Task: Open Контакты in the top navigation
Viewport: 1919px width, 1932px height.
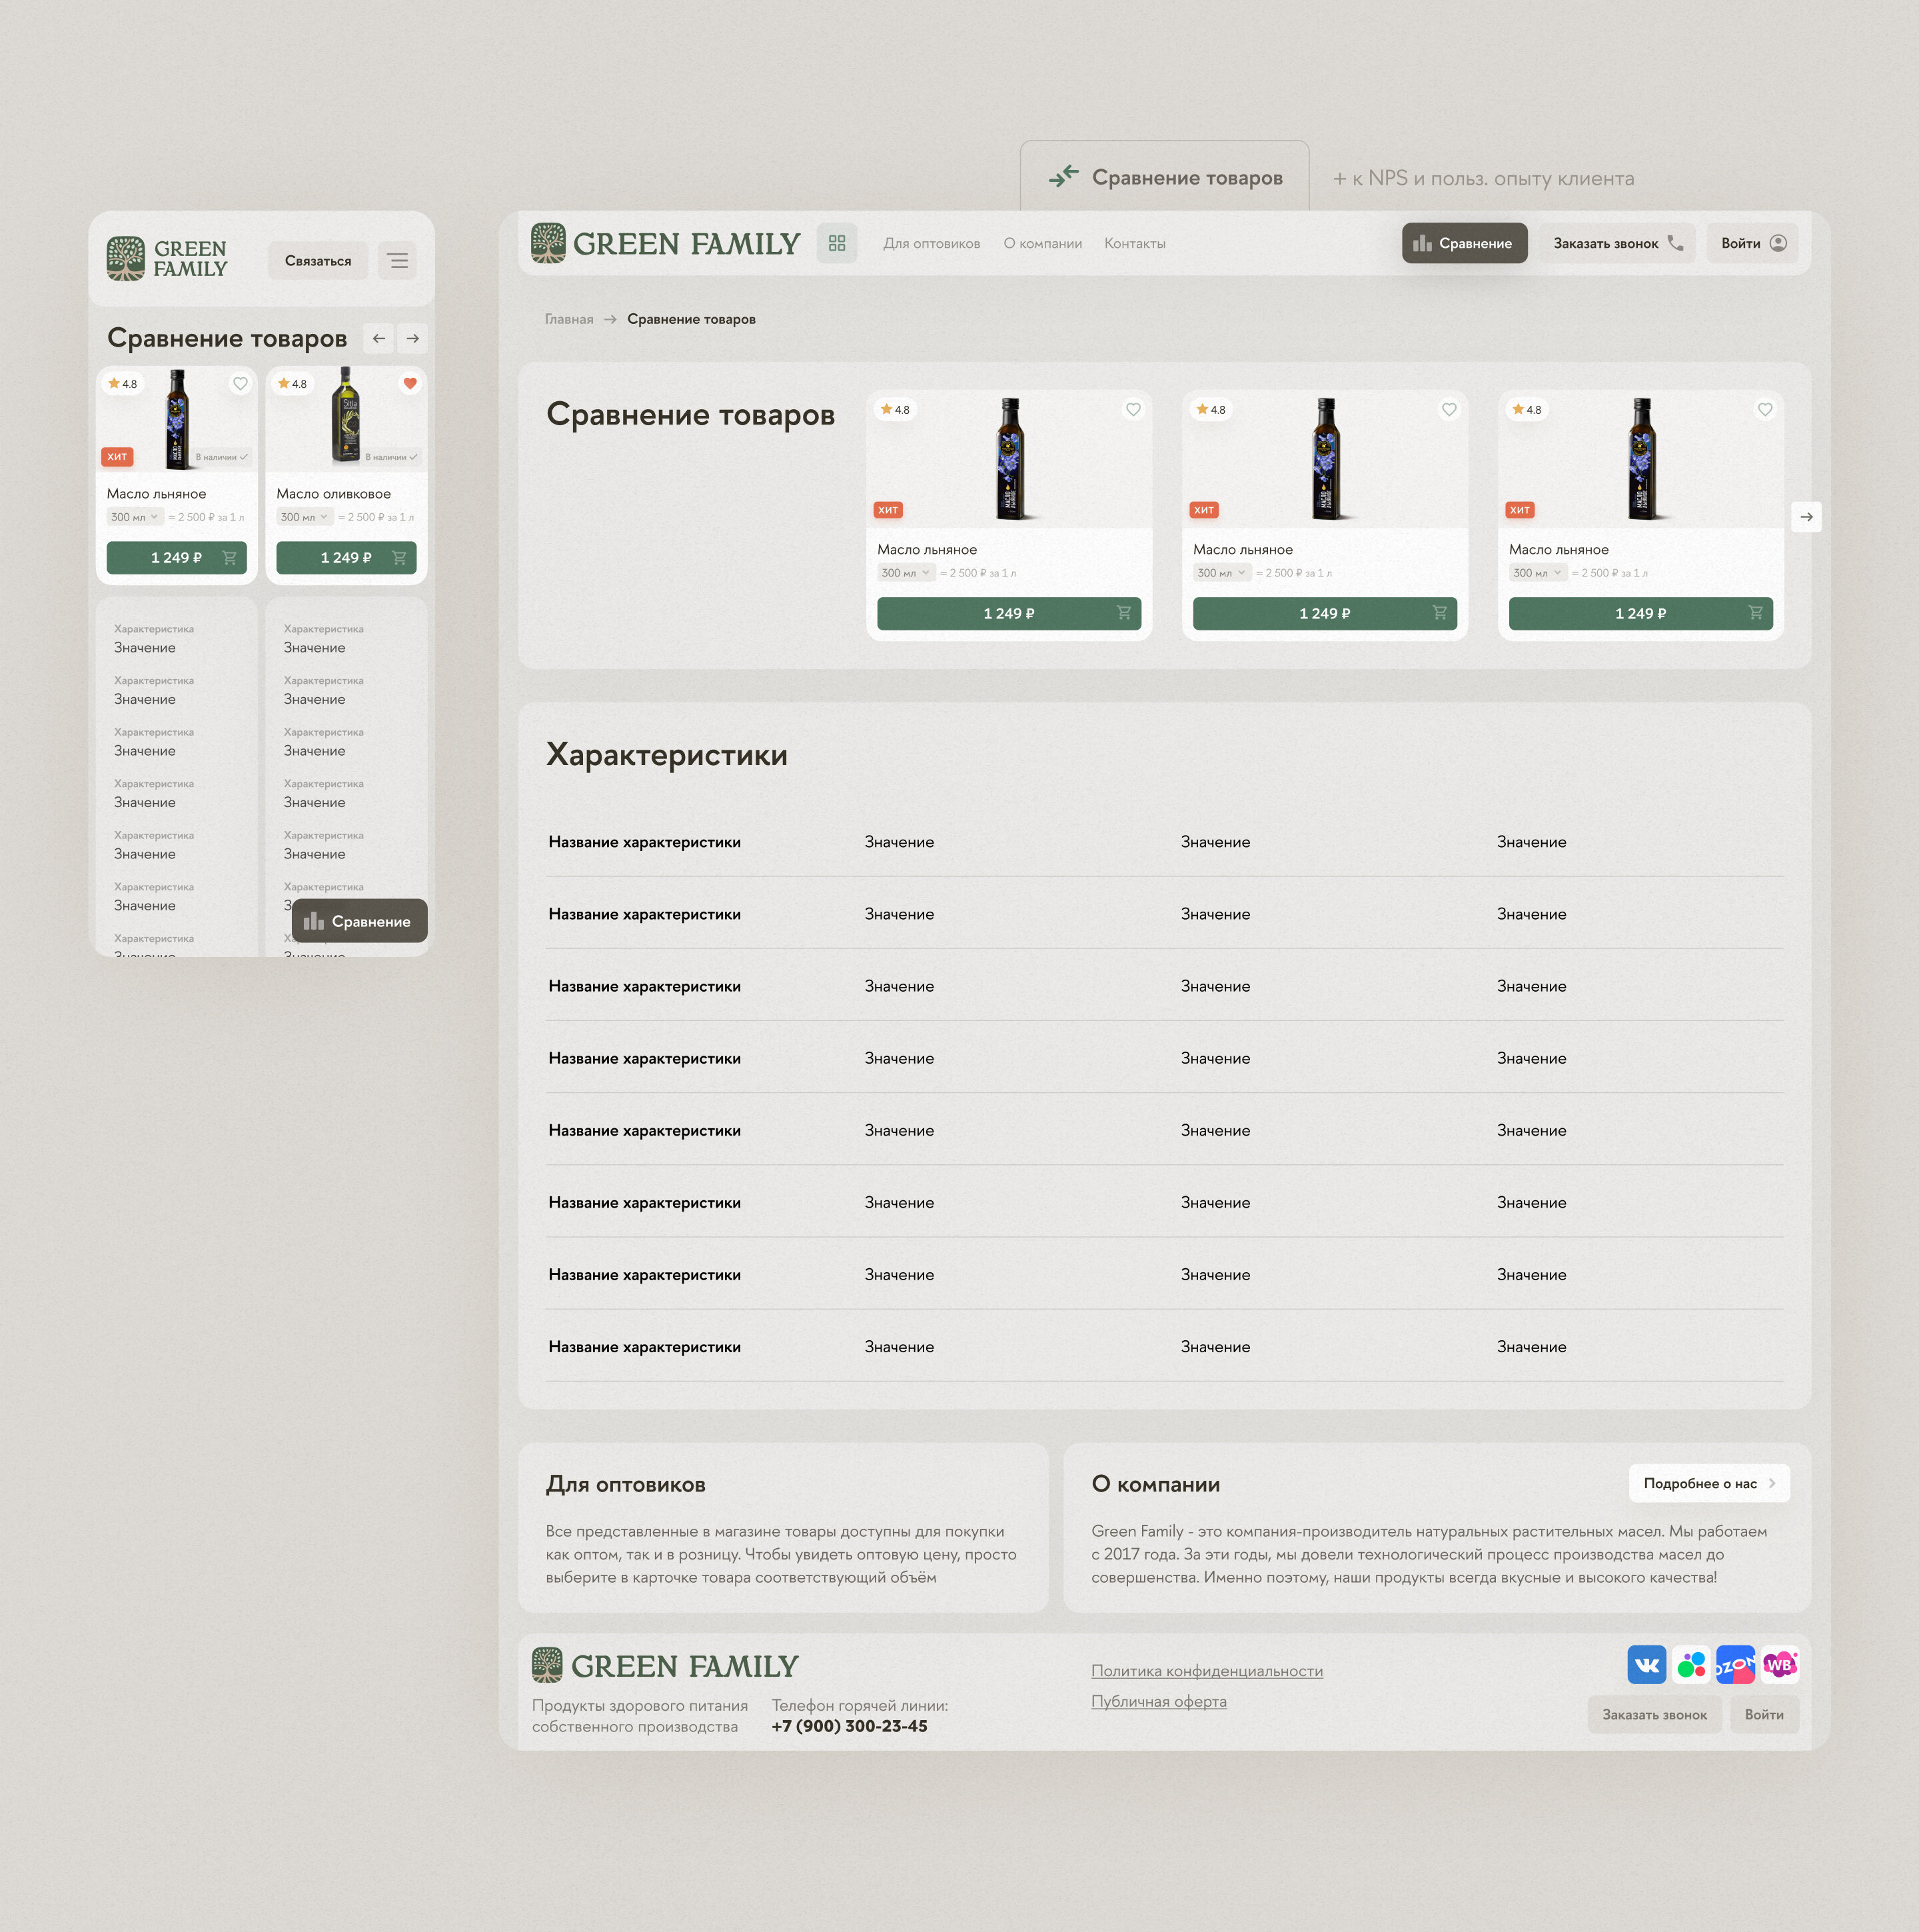Action: [x=1134, y=244]
